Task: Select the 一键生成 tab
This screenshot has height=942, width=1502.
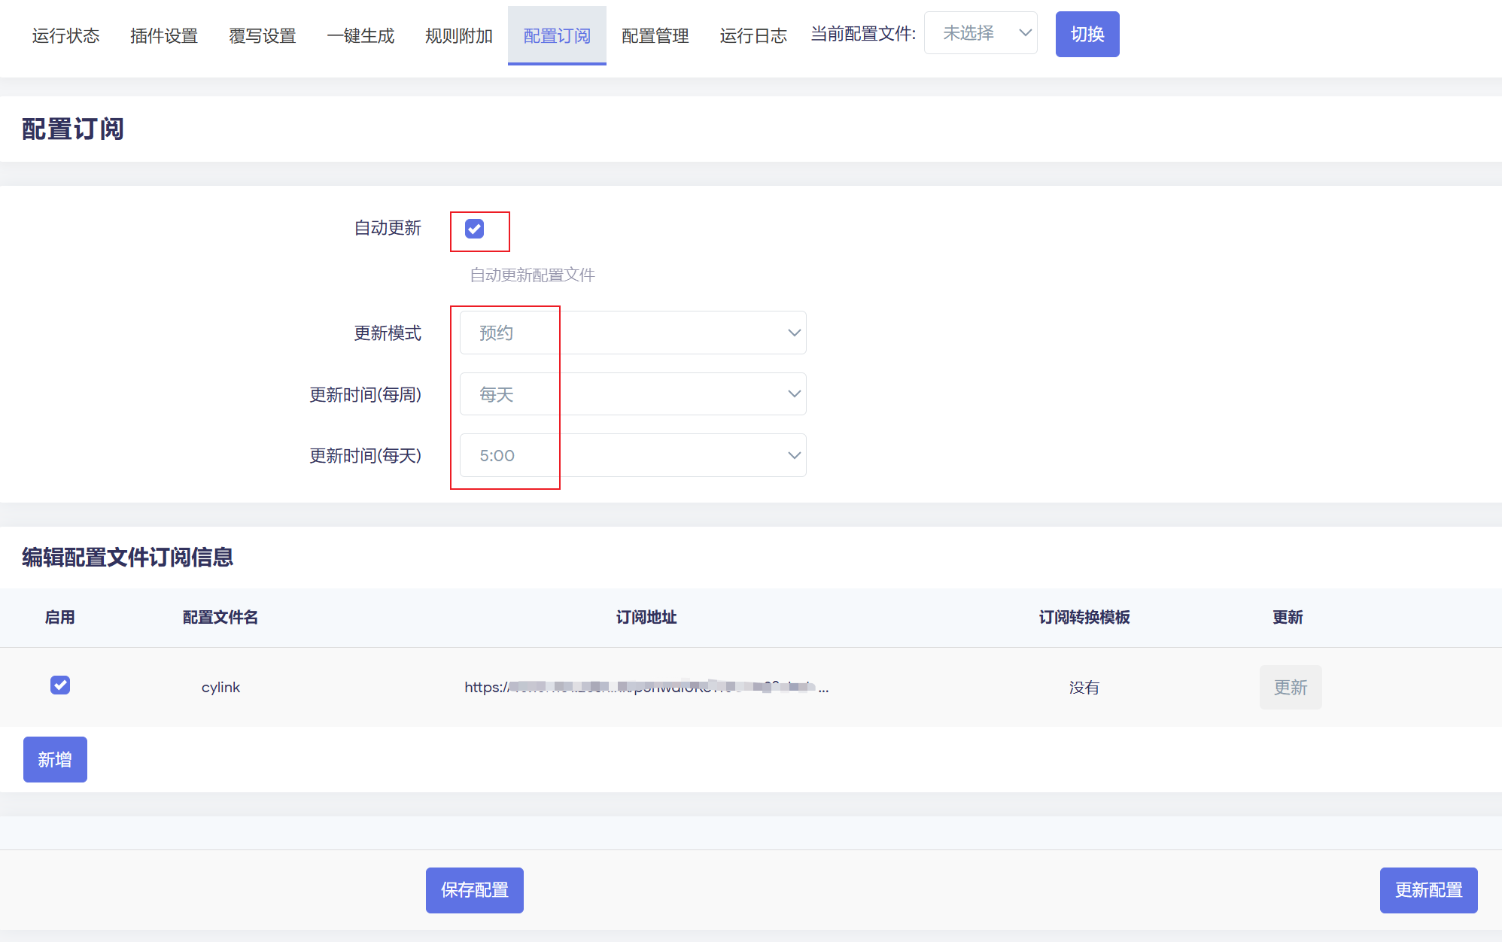Action: [360, 35]
